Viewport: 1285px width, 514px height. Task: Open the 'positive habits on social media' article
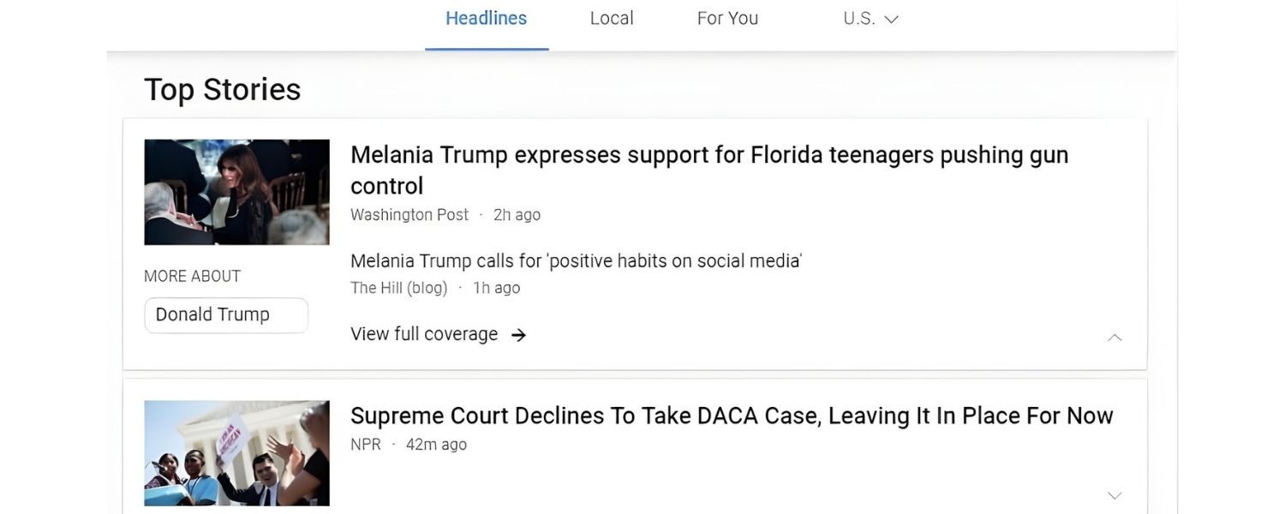click(575, 260)
